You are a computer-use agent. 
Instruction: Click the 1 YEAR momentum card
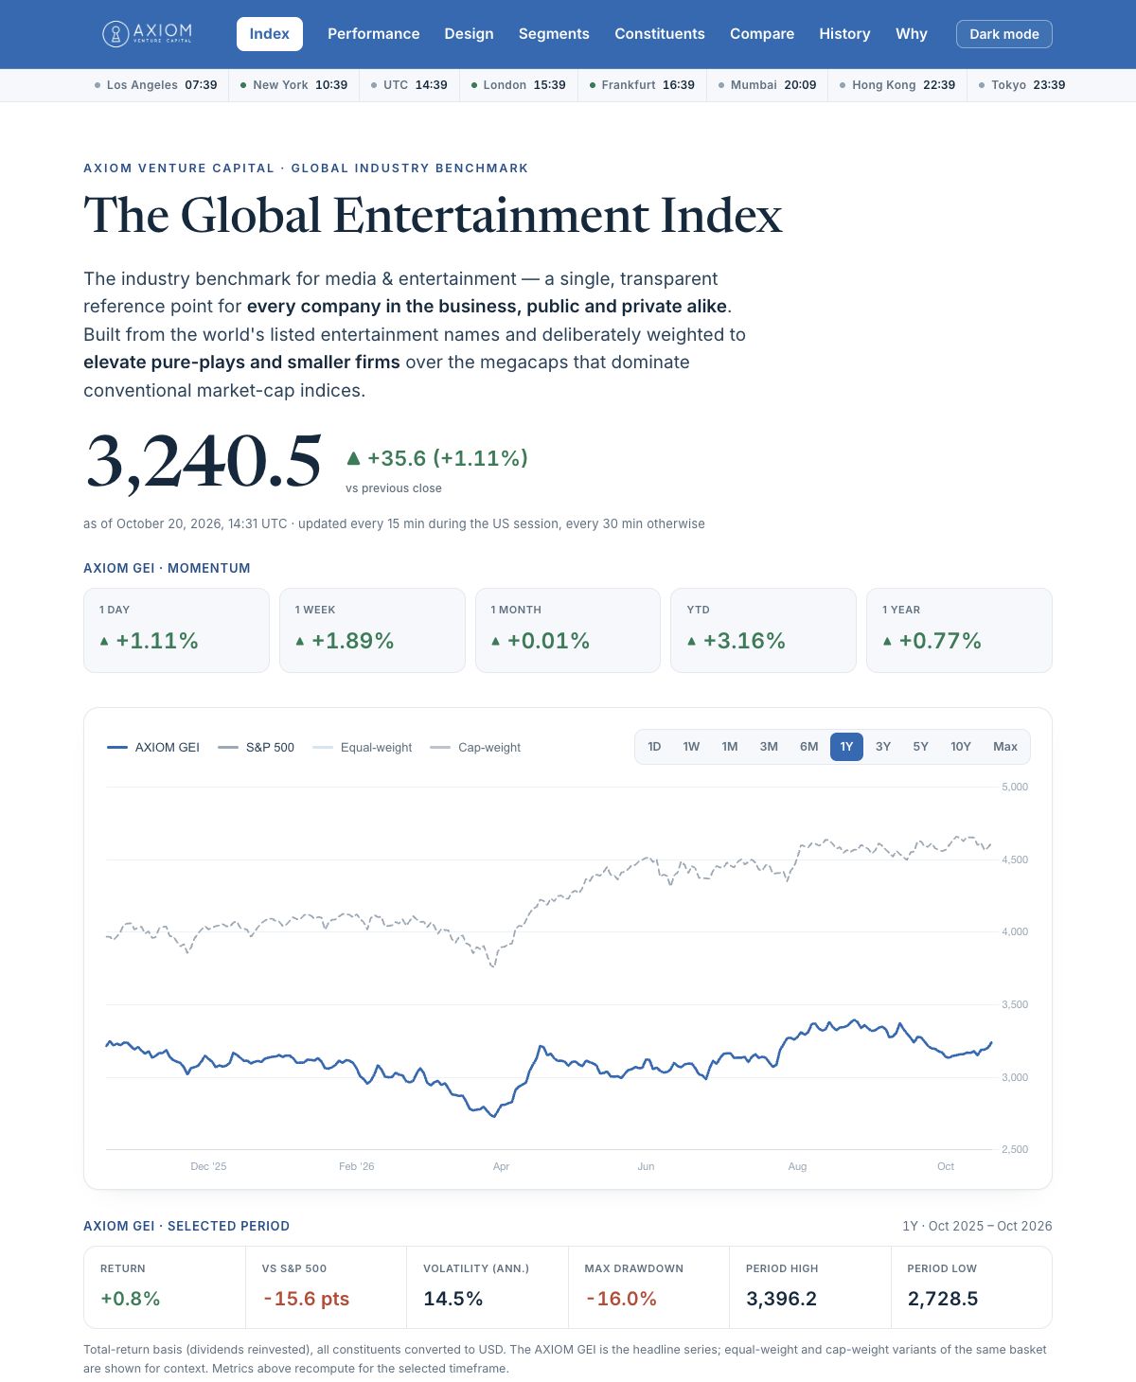pyautogui.click(x=959, y=630)
